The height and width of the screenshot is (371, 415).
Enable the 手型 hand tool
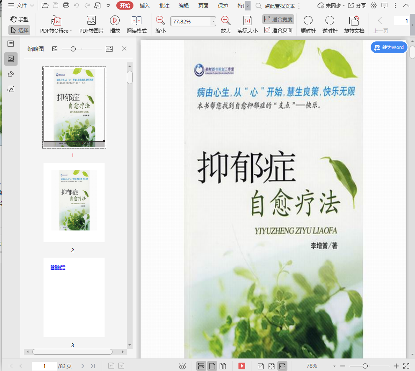[19, 19]
